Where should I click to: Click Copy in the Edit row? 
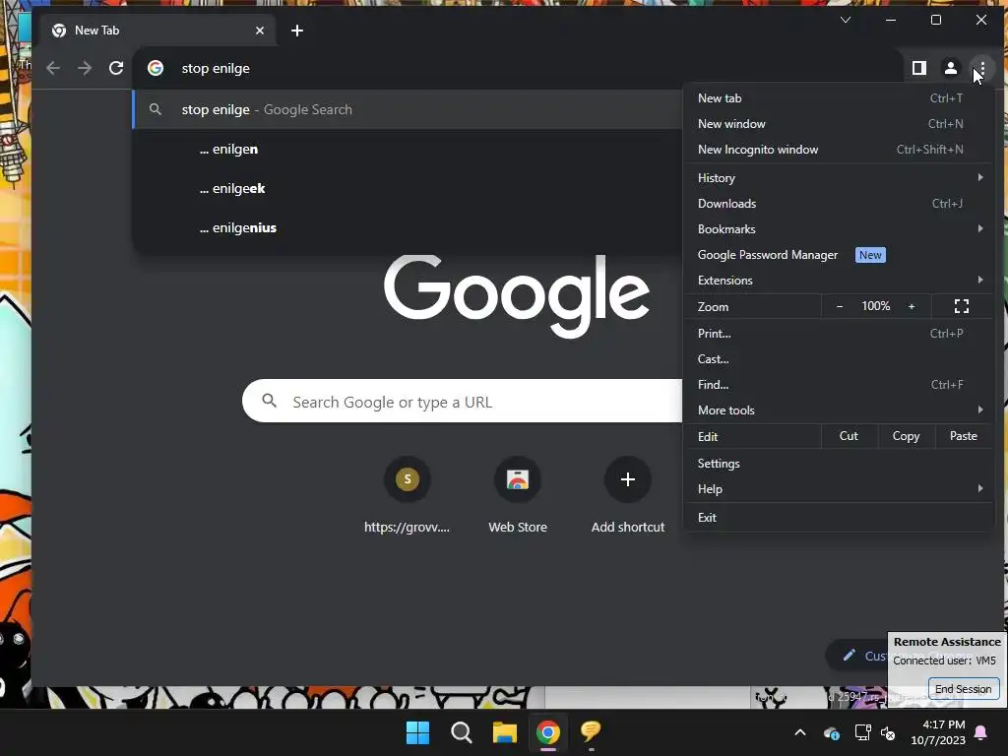click(906, 436)
